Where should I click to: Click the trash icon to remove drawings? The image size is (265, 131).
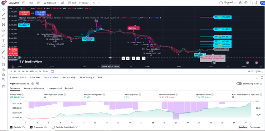(3, 87)
